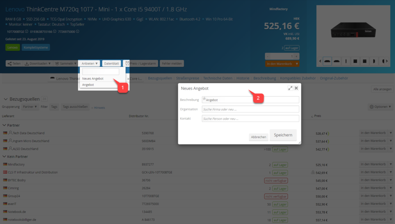Image resolution: width=395 pixels, height=224 pixels.
Task: Decrease quantity with the minus button
Action: 268,56
